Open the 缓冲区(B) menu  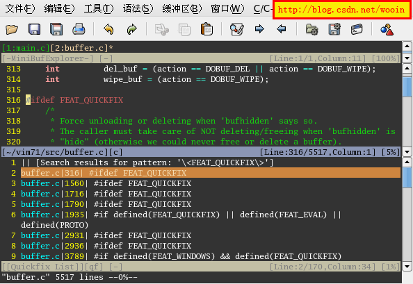point(182,8)
